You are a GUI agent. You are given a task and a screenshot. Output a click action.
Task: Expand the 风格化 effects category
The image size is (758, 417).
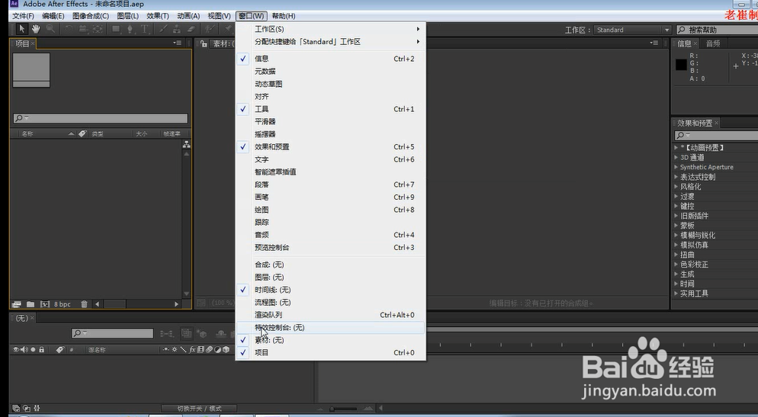point(676,186)
